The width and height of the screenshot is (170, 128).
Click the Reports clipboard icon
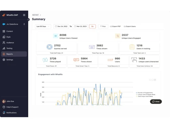(x=4, y=54)
